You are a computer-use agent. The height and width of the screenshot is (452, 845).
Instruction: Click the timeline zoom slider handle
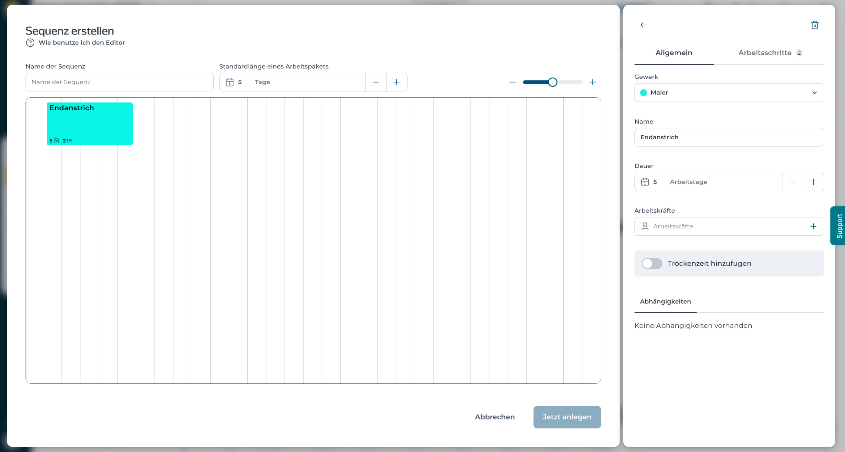(x=553, y=82)
